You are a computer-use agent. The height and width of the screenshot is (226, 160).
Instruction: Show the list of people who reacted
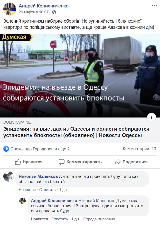click(40, 149)
